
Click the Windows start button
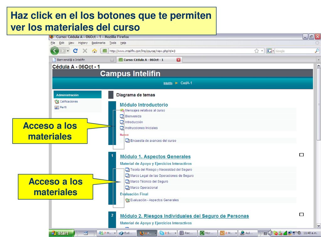click(61, 233)
